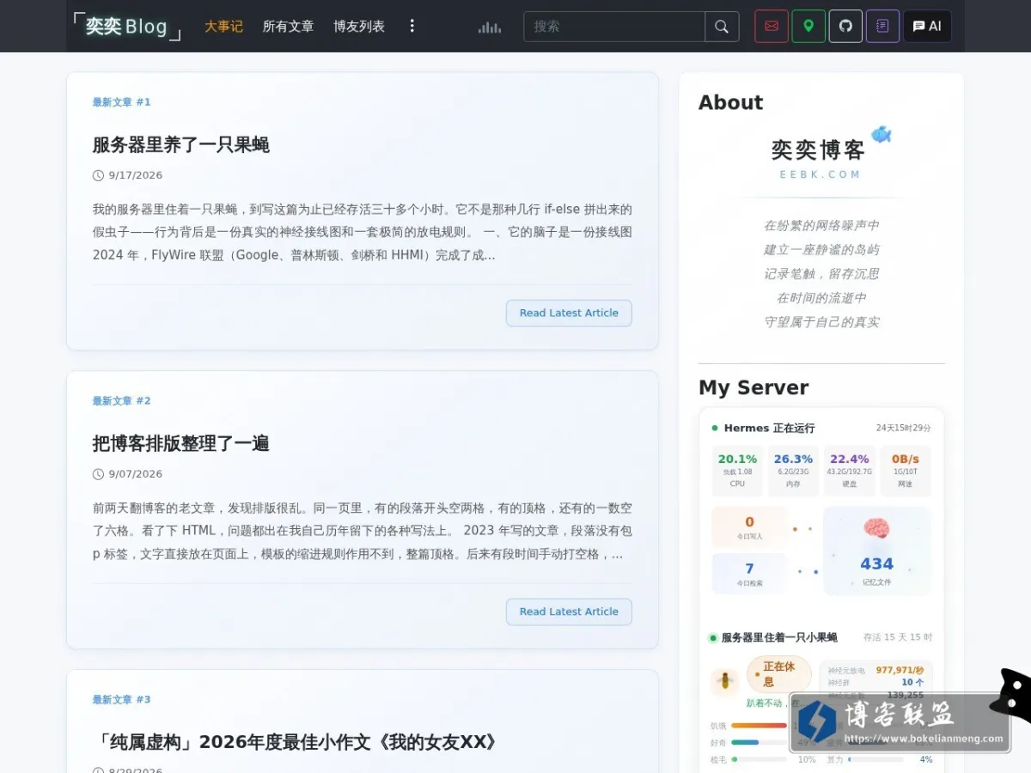
Task: Click the Hermes 正在运行 status
Action: (764, 428)
